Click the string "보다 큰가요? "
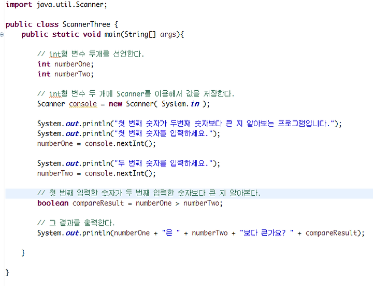The height and width of the screenshot is (286, 373). point(266,233)
